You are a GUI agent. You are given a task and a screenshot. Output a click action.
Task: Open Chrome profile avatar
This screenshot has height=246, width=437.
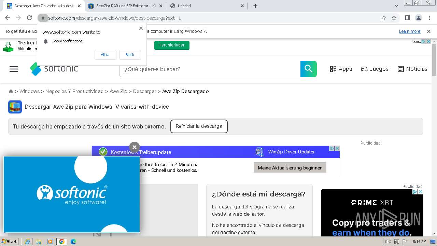click(418, 18)
